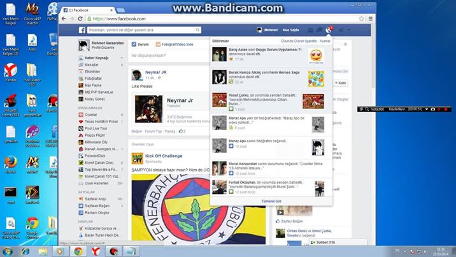Open friend requests icon in Facebook header

(310, 30)
